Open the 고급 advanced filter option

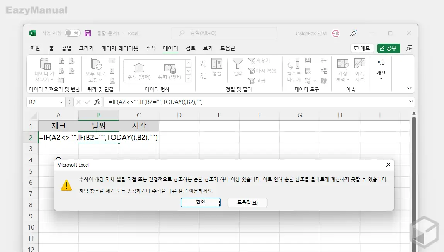coord(258,80)
